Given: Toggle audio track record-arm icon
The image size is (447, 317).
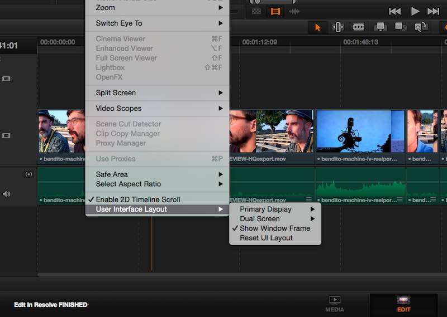Looking at the screenshot, I should click(28, 174).
